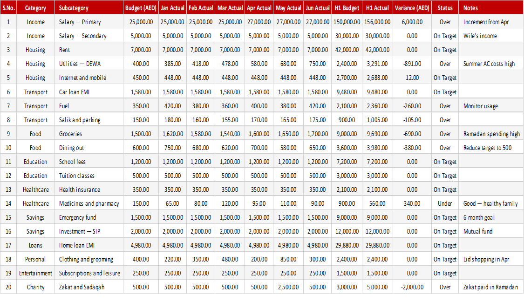Click the Salary — Secondary cell
Image resolution: width=524 pixels, height=307 pixels.
pos(88,36)
